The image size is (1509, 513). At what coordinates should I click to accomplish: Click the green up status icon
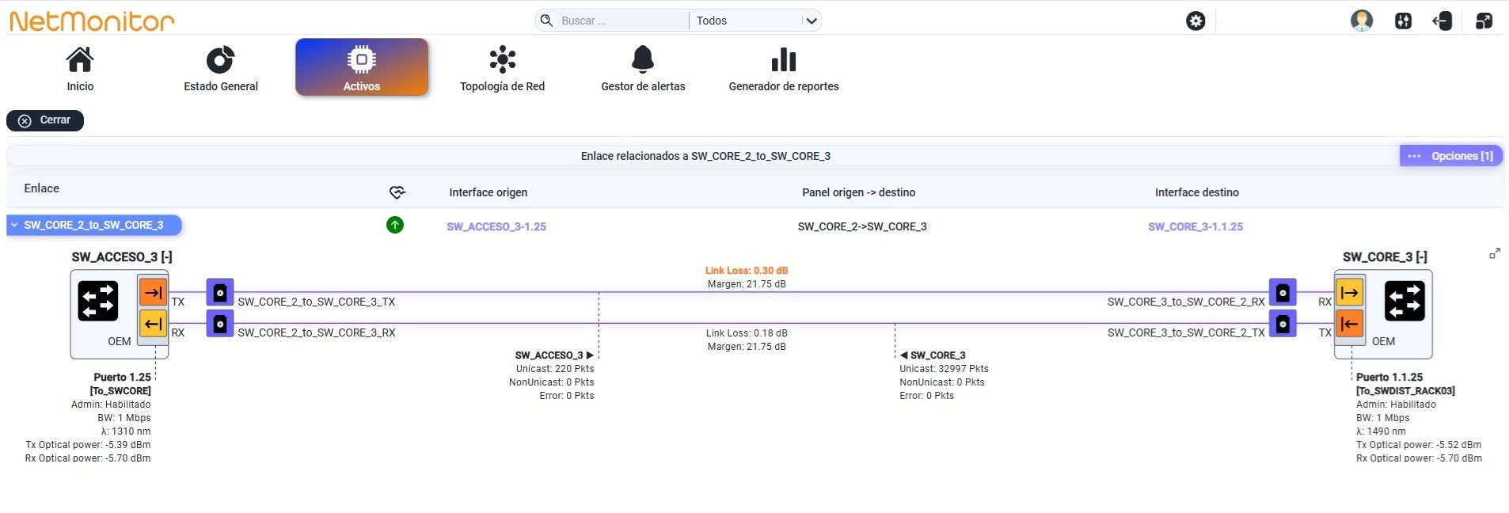[x=395, y=225]
